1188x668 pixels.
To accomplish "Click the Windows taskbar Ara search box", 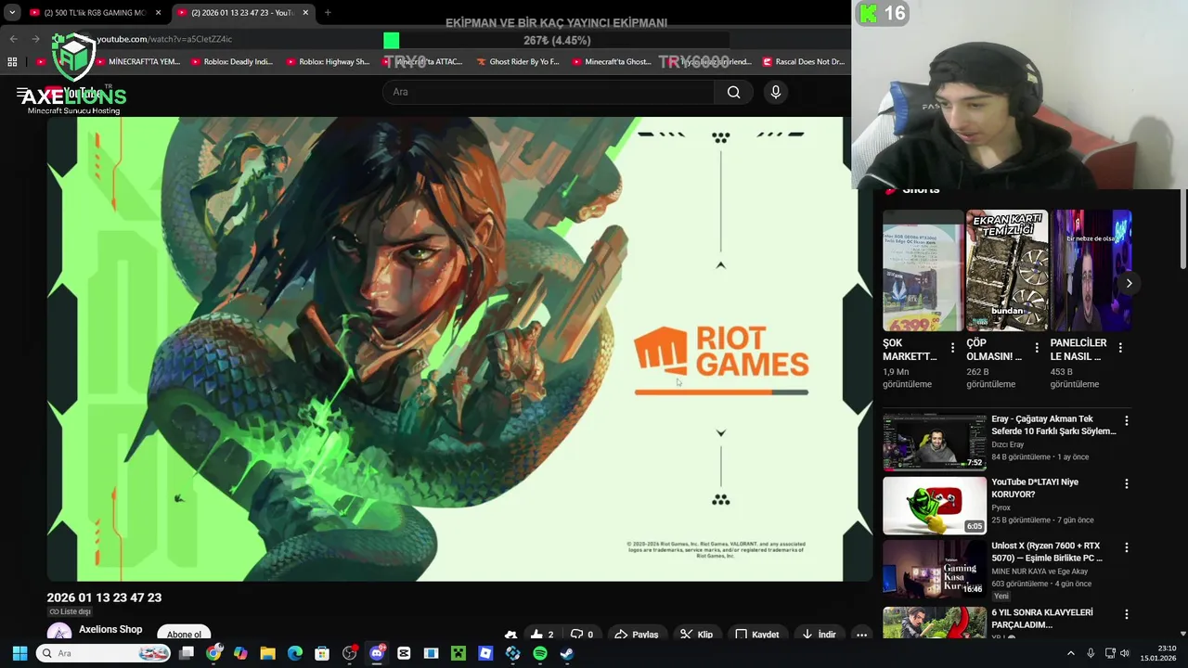I will coord(104,653).
